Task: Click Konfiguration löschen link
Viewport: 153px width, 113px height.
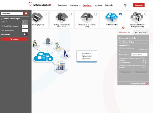Action: [138, 84]
